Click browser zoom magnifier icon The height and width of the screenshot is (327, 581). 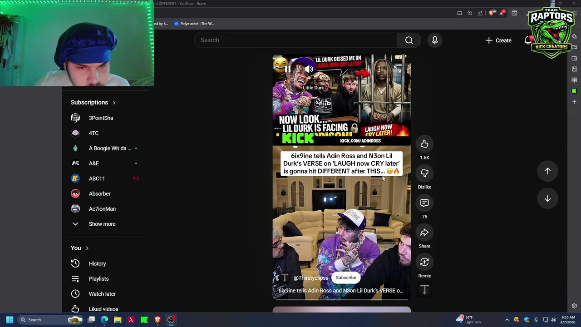click(470, 13)
